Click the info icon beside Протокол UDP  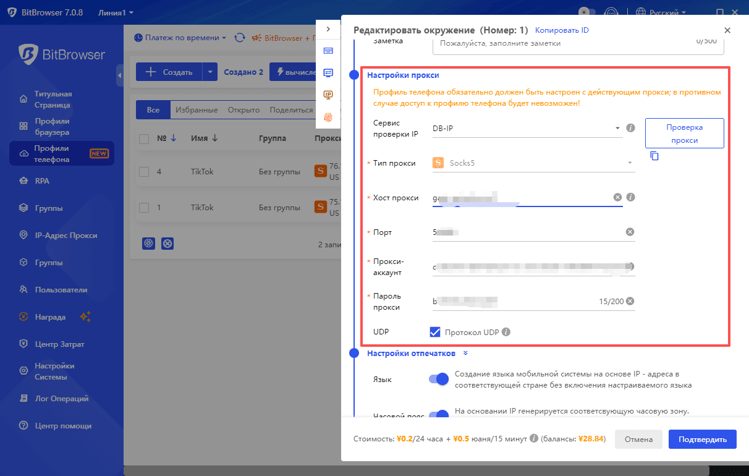[x=506, y=332]
